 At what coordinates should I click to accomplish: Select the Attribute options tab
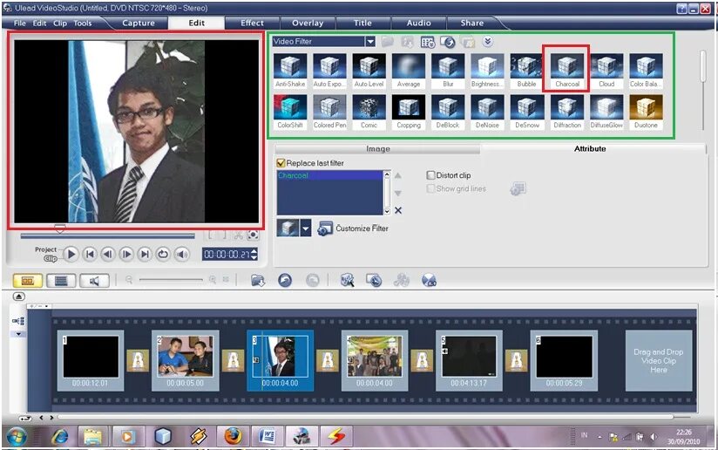(x=590, y=149)
